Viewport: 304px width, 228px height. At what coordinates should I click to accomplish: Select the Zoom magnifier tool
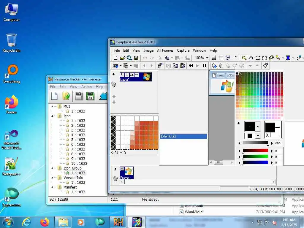(244, 58)
